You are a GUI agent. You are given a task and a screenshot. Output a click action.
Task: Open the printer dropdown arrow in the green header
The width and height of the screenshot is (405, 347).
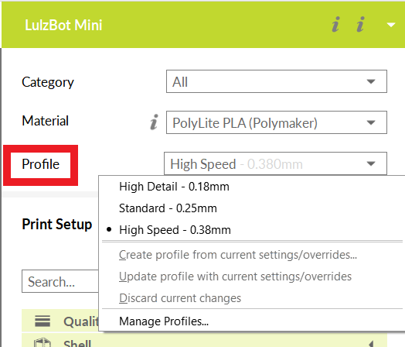[391, 25]
